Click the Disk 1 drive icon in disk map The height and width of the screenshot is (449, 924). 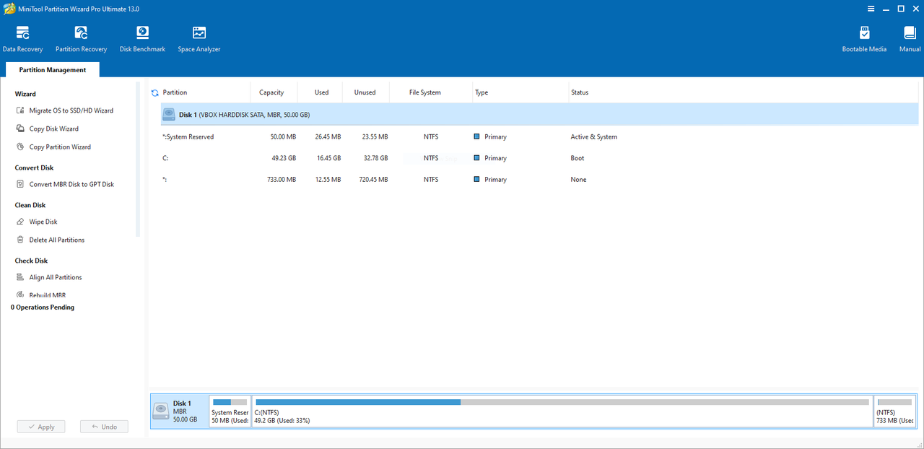coord(161,411)
